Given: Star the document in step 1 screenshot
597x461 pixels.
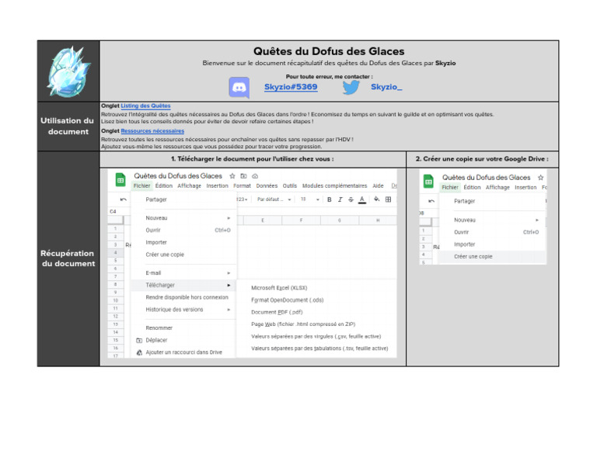Looking at the screenshot, I should (x=232, y=176).
